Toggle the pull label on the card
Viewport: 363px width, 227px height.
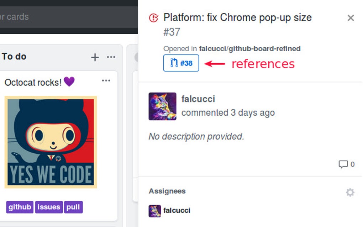tap(73, 207)
